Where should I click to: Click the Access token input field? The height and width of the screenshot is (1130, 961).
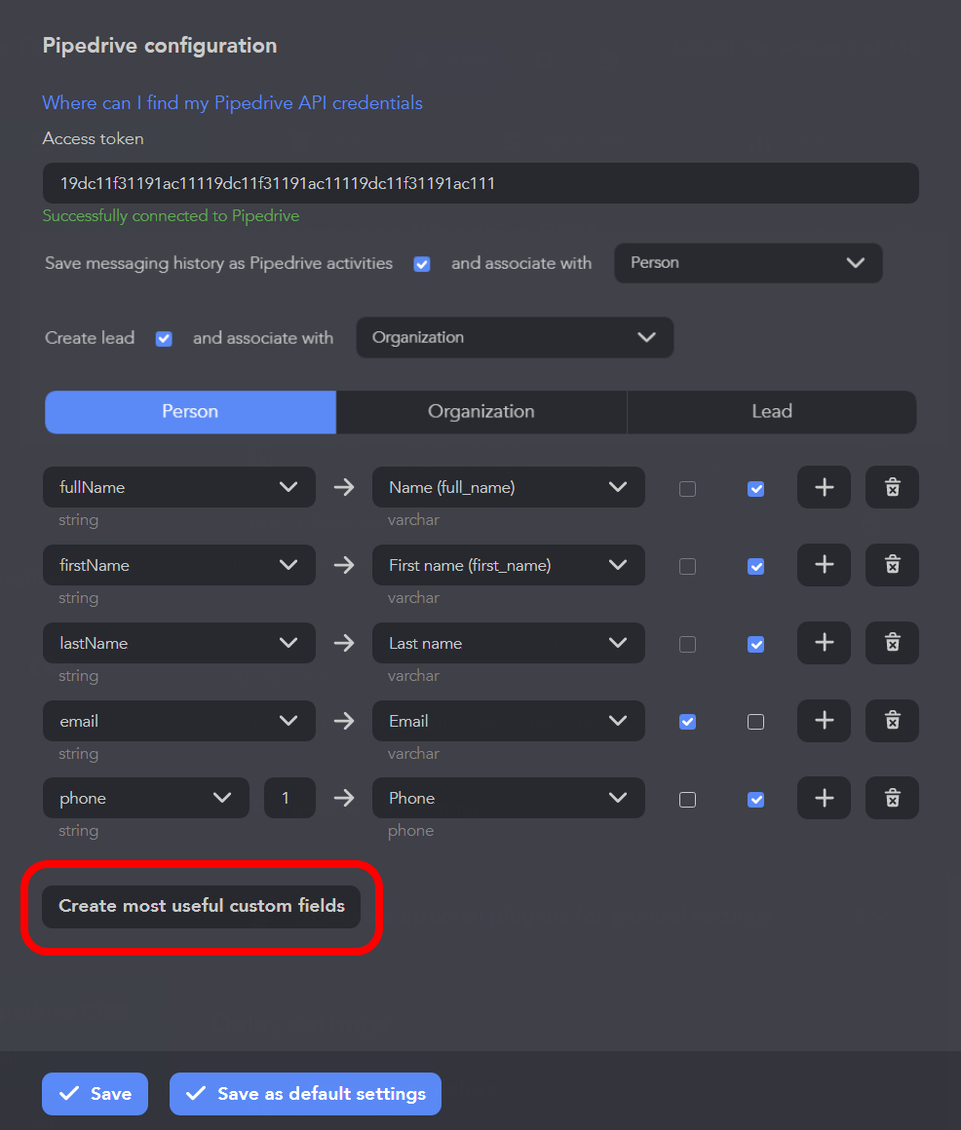tap(480, 183)
